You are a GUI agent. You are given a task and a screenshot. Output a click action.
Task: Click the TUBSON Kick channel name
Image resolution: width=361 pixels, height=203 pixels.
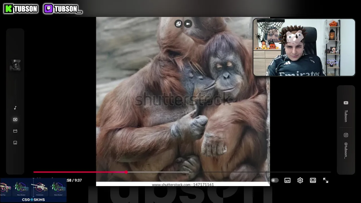point(26,9)
